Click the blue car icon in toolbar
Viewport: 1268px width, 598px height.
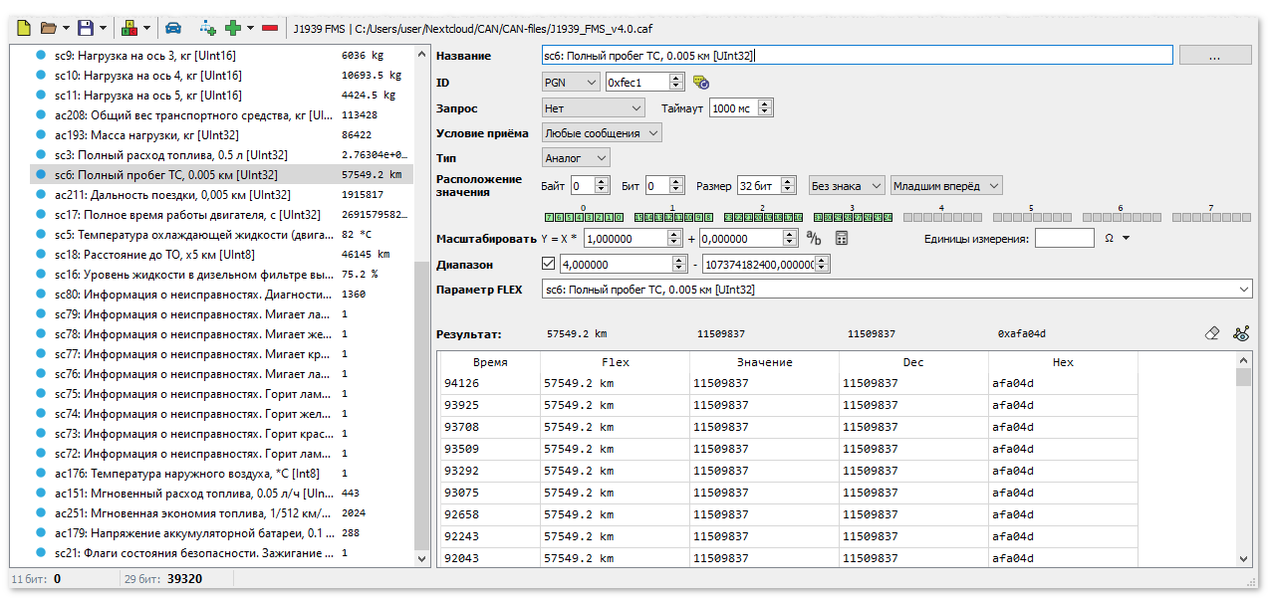click(x=173, y=29)
